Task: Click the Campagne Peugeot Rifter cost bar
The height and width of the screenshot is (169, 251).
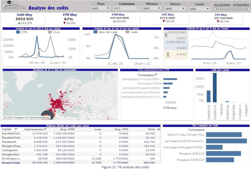Action: [214, 147]
